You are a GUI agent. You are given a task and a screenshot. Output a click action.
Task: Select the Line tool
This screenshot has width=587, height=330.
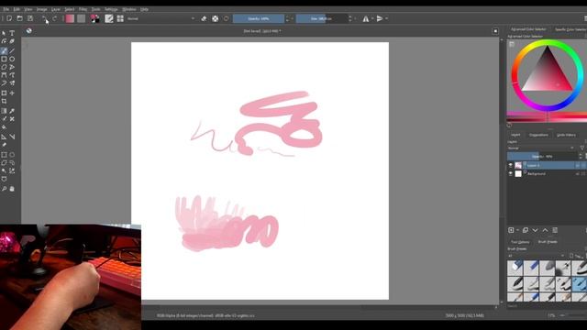pos(12,51)
